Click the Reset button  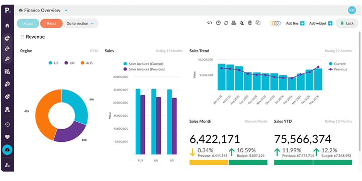coord(51,23)
